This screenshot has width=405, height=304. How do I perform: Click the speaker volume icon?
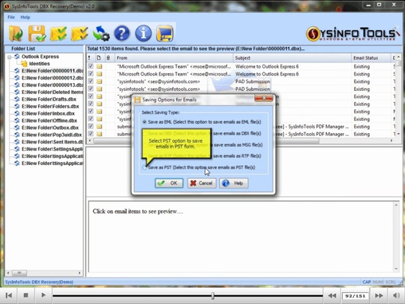tap(396, 296)
